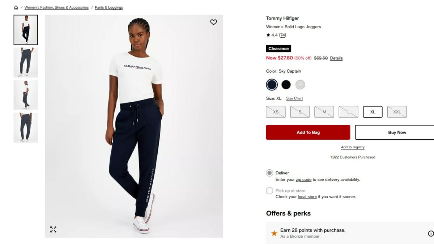Go to Pants & Leggings breadcrumb
434x246 pixels.
109,8
